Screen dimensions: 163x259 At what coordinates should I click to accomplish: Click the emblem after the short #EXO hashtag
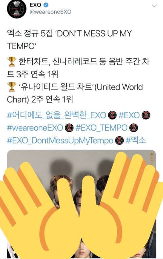(x=146, y=115)
